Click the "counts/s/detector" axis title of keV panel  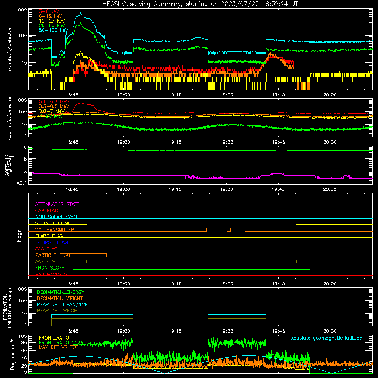click(x=9, y=49)
